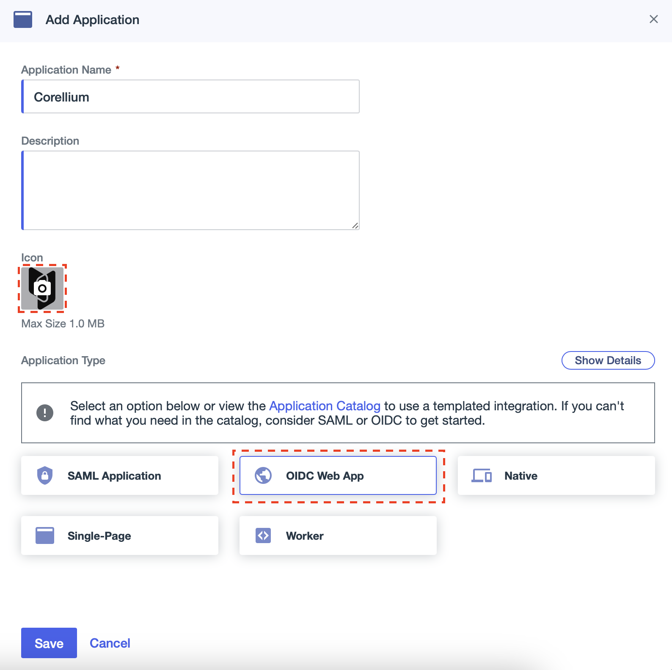Select the Native application type
Image resolution: width=672 pixels, height=670 pixels.
556,475
